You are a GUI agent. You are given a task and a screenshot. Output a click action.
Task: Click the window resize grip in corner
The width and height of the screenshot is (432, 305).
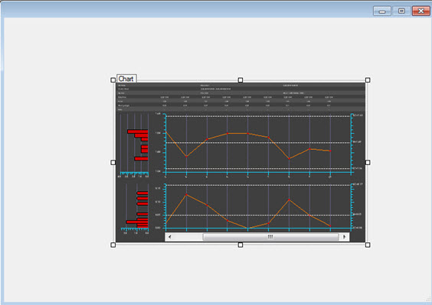point(428,299)
